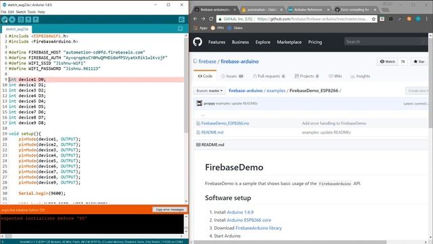The height and width of the screenshot is (244, 433).
Task: Open the Chrome three-dot menu
Action: coord(427,19)
